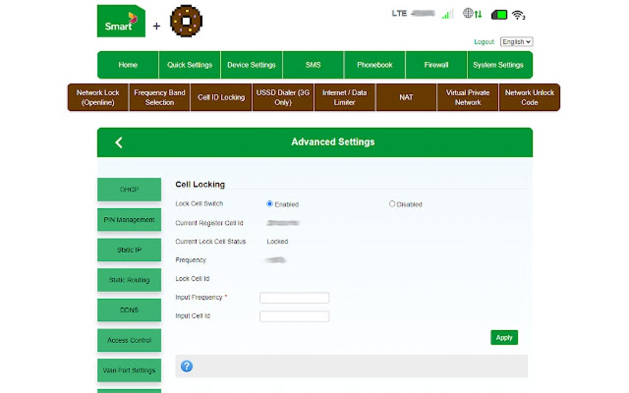Image resolution: width=629 pixels, height=393 pixels.
Task: Open the English language dropdown
Action: (516, 41)
